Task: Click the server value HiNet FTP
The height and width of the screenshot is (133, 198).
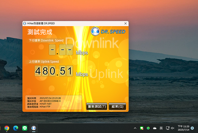Action: tap(45, 107)
